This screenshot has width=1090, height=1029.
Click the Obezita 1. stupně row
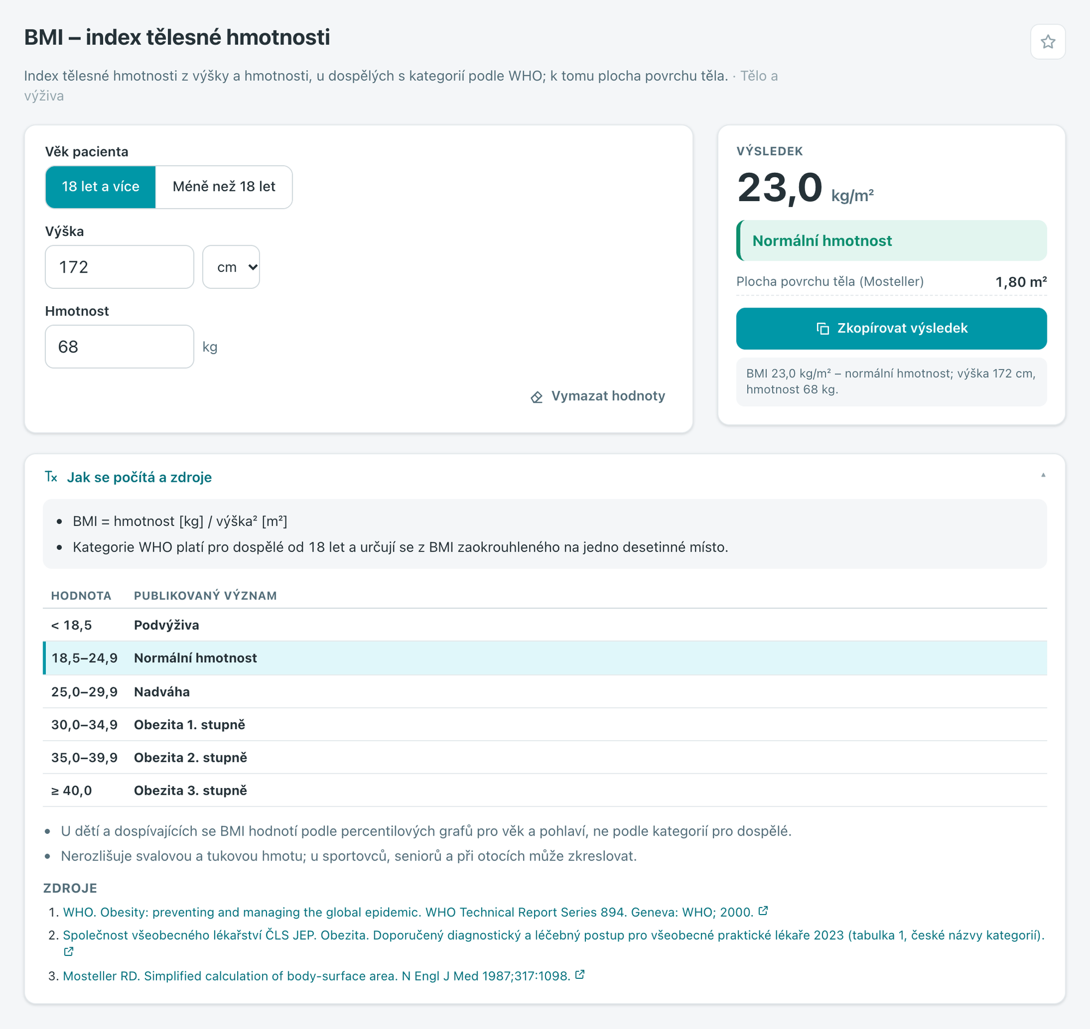coord(544,724)
